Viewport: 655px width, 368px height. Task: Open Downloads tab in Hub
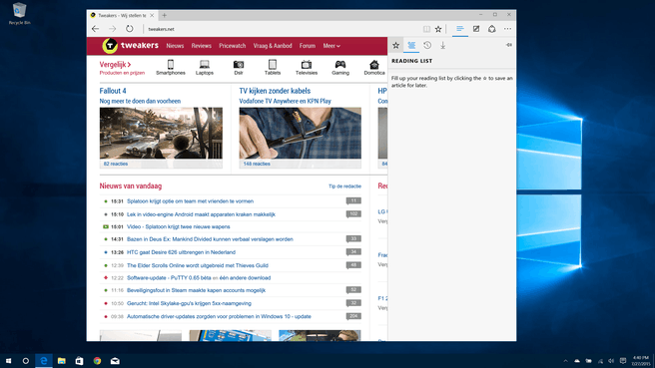pyautogui.click(x=442, y=45)
